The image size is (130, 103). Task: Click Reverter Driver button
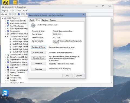[38, 58]
